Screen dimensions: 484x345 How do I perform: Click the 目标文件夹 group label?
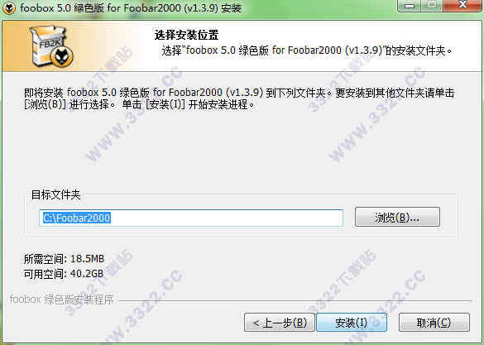(56, 194)
